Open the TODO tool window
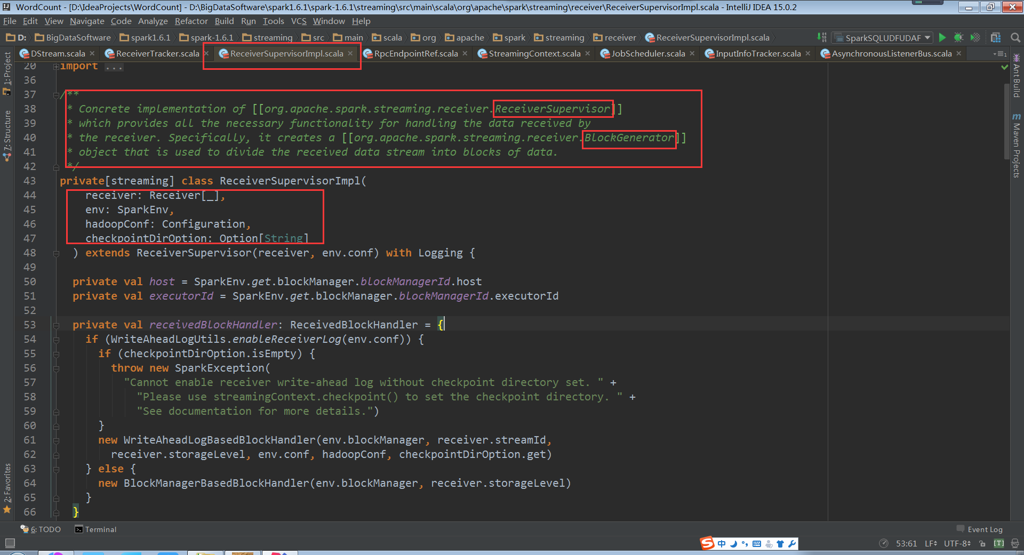Screen dimensions: 1024x555 pos(41,529)
